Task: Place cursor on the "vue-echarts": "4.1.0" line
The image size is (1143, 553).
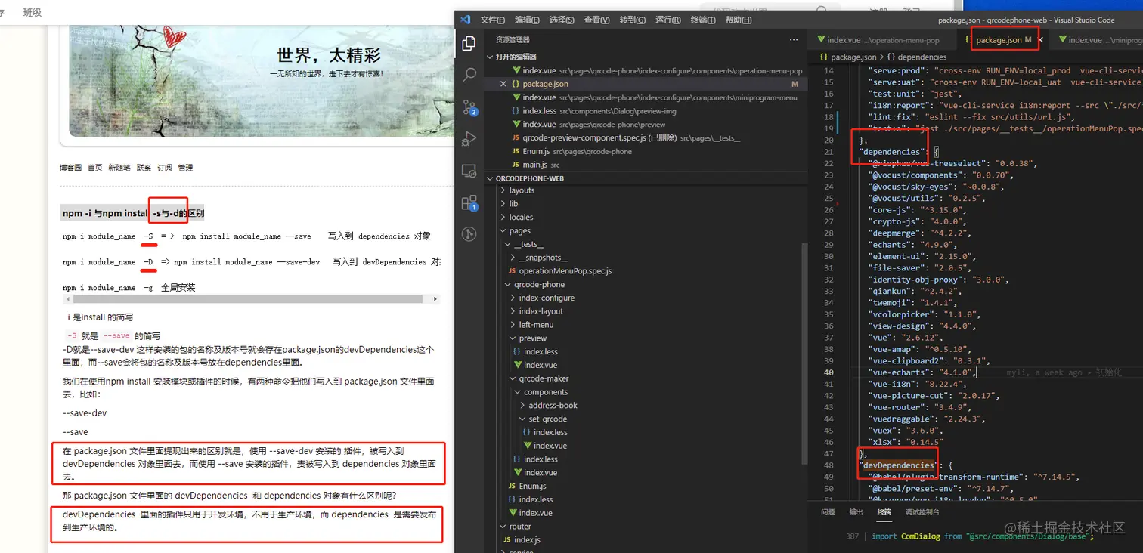Action: click(x=922, y=372)
